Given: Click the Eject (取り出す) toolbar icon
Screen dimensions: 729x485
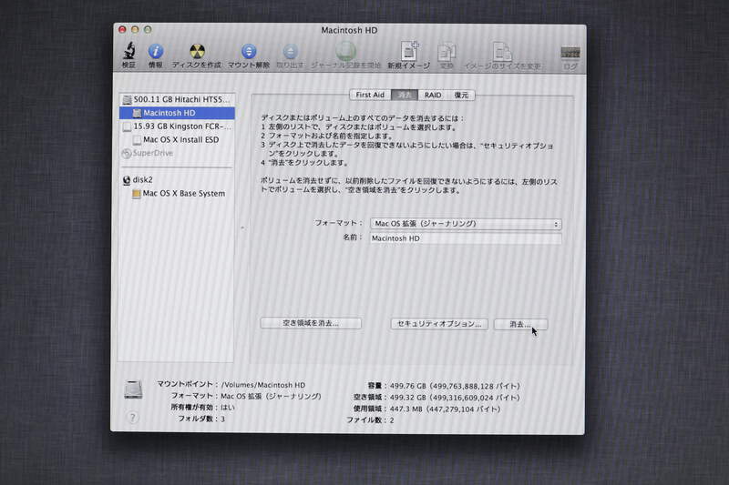Looking at the screenshot, I should [290, 53].
